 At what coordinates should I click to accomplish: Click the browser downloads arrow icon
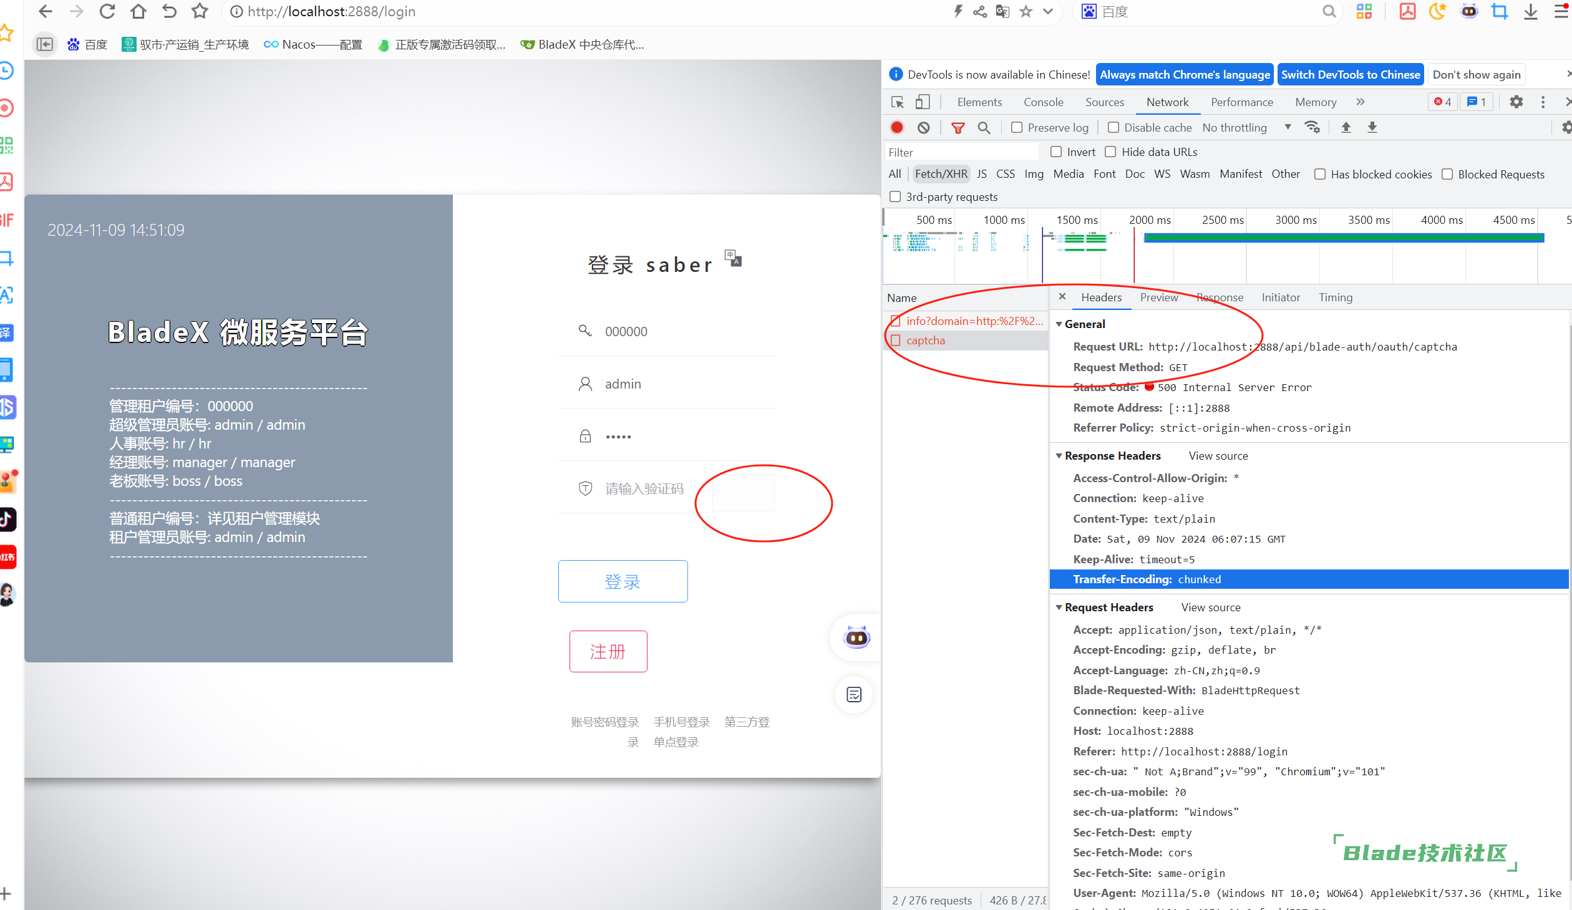pyautogui.click(x=1531, y=11)
